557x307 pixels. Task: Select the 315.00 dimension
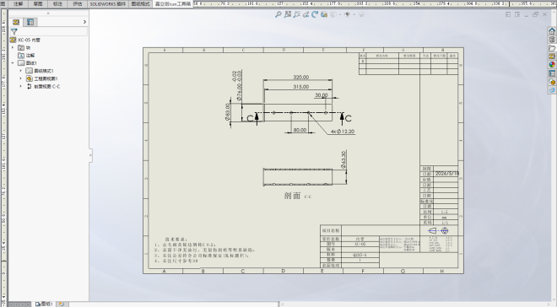coord(301,87)
